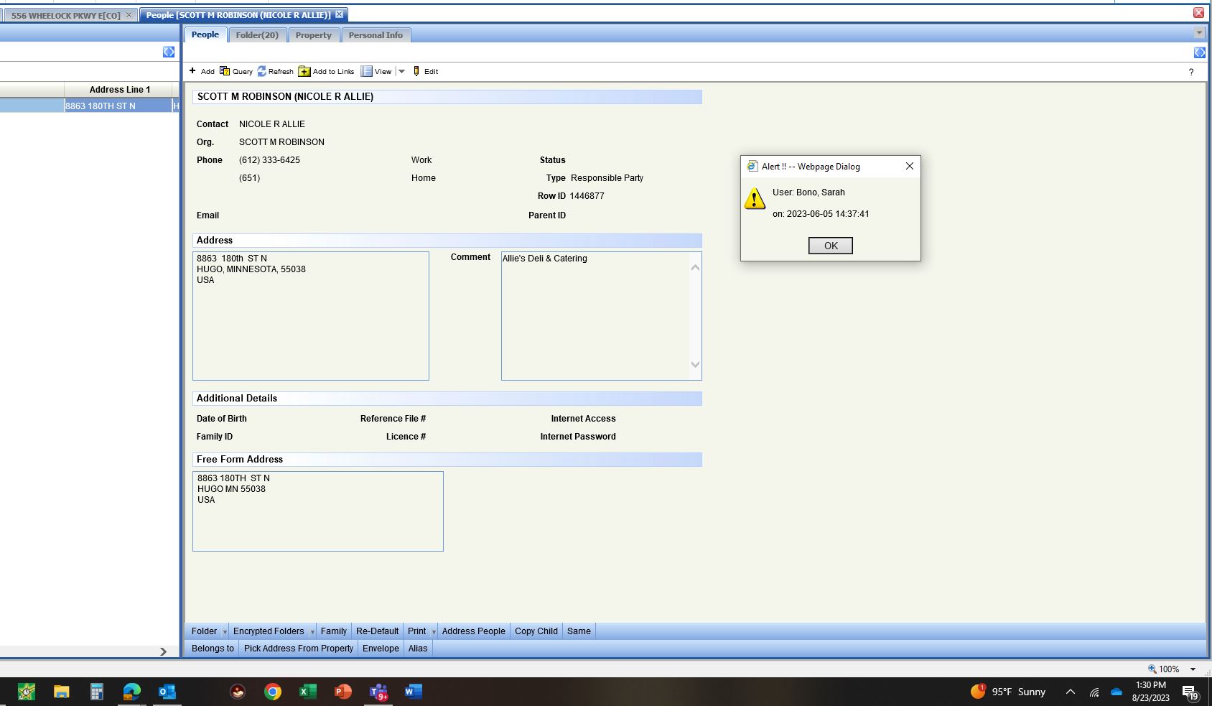Click the Pick Address From Property button

coord(299,649)
